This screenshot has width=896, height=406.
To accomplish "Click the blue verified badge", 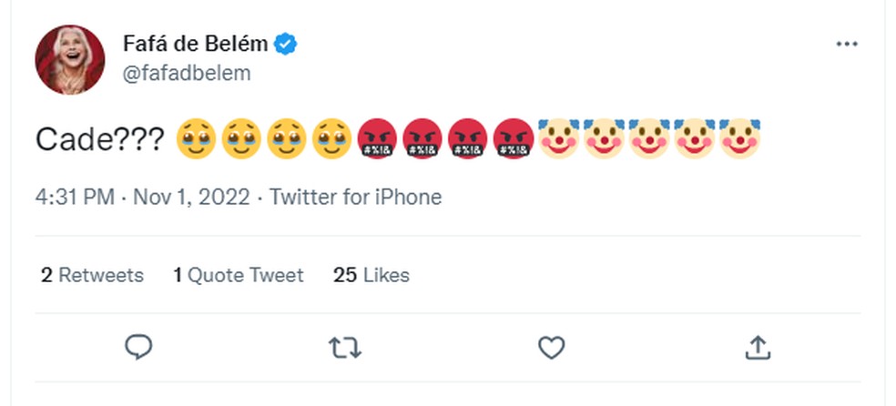I will pos(287,44).
